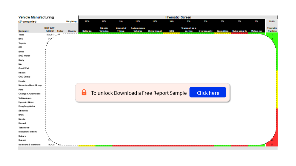Viewport: 296px width, 166px height.
Task: Click the Metaverse column header
Action: point(257,31)
